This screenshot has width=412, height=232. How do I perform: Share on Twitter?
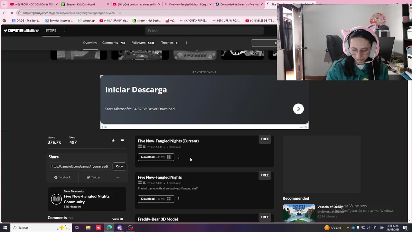[93, 177]
